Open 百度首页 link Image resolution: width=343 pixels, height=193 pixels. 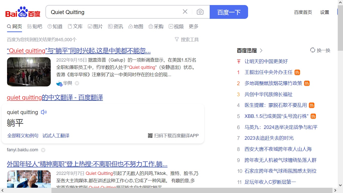tap(303, 12)
